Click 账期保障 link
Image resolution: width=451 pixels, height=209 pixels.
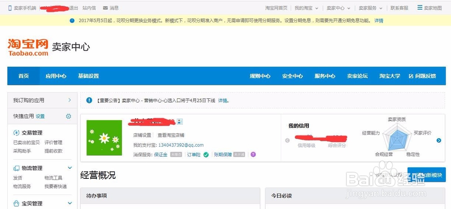[223, 154]
